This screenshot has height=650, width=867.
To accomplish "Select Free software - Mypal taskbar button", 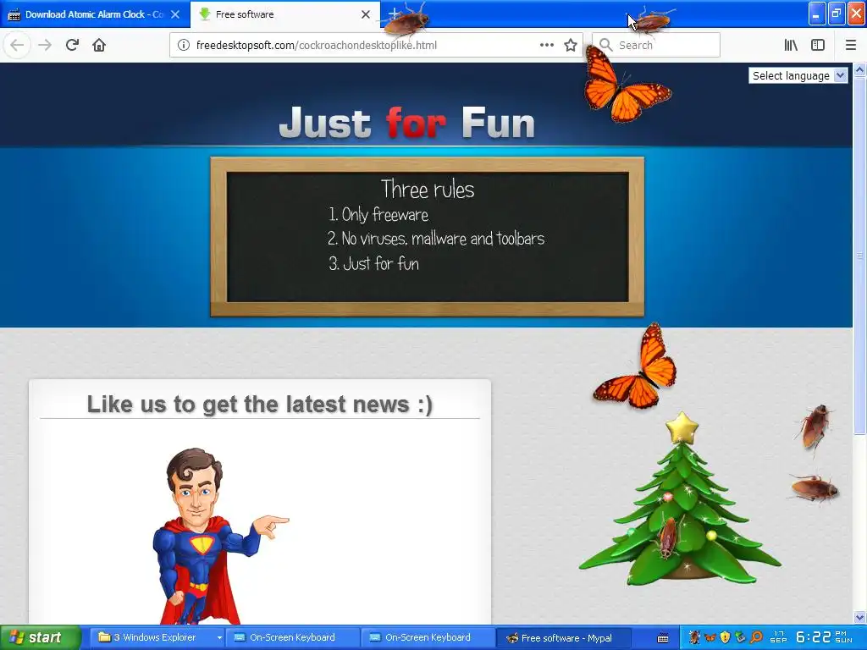I will (563, 638).
